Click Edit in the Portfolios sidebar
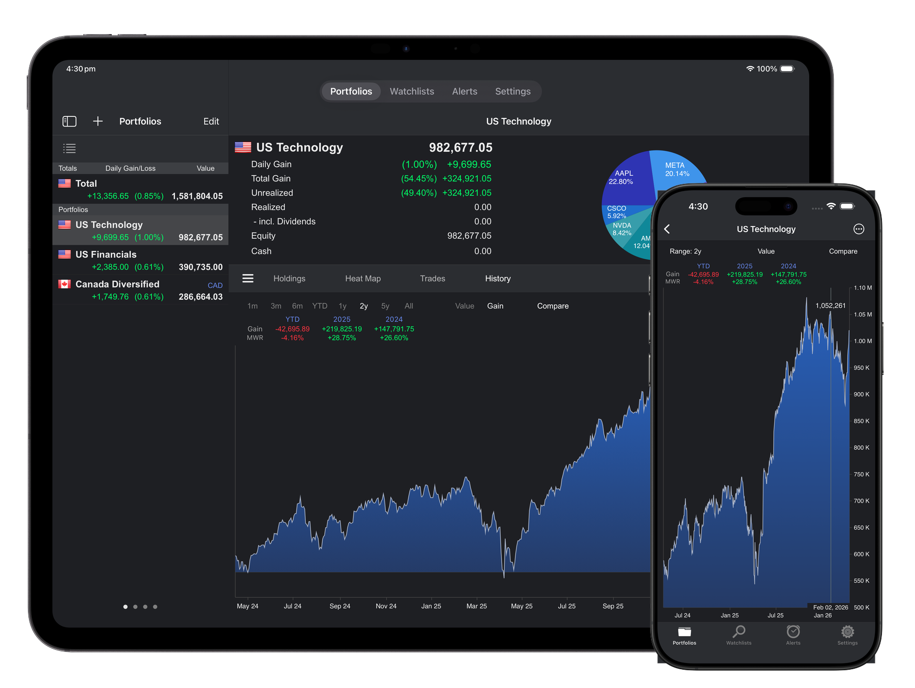 click(211, 121)
